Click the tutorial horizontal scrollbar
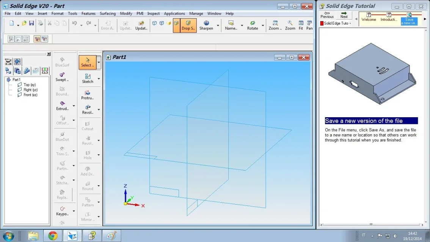The width and height of the screenshot is (430, 242). coord(371,225)
